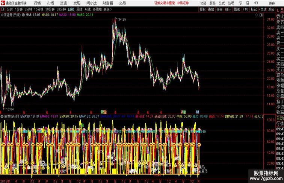This screenshot has height=183, width=284.
Task: Switch to 30分钟 period tab
Action: point(50,9)
